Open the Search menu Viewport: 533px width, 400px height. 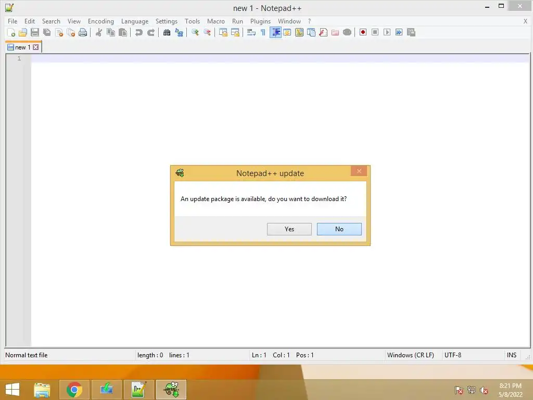click(x=51, y=21)
